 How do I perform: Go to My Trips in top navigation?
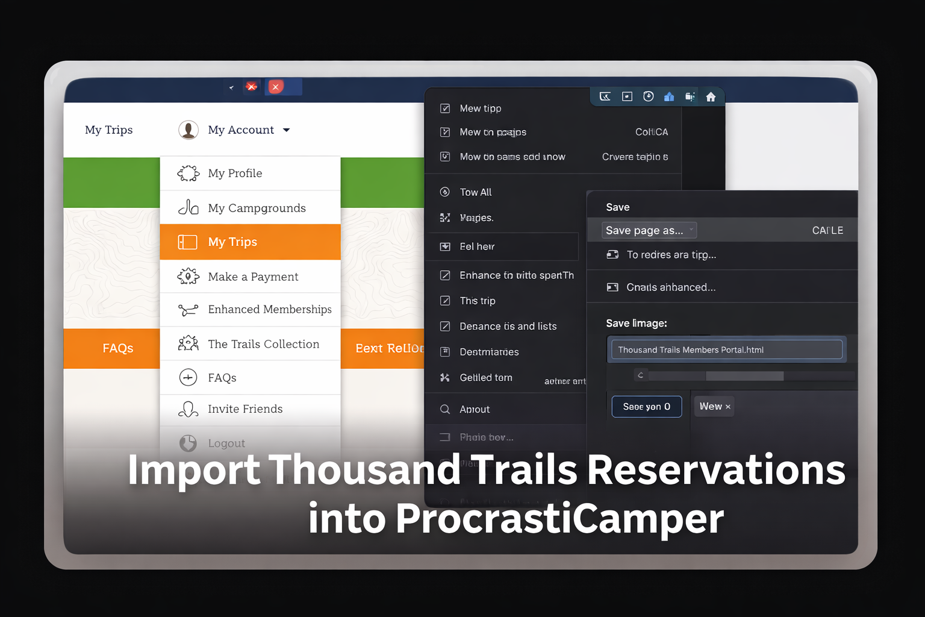[109, 130]
